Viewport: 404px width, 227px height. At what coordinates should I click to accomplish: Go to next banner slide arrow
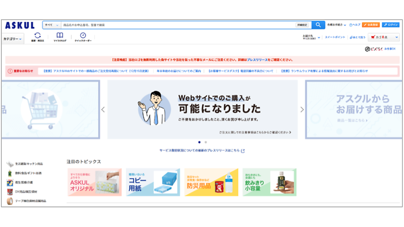tap(302, 110)
